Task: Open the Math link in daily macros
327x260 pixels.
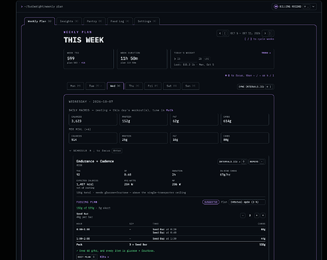Action: click(169, 110)
